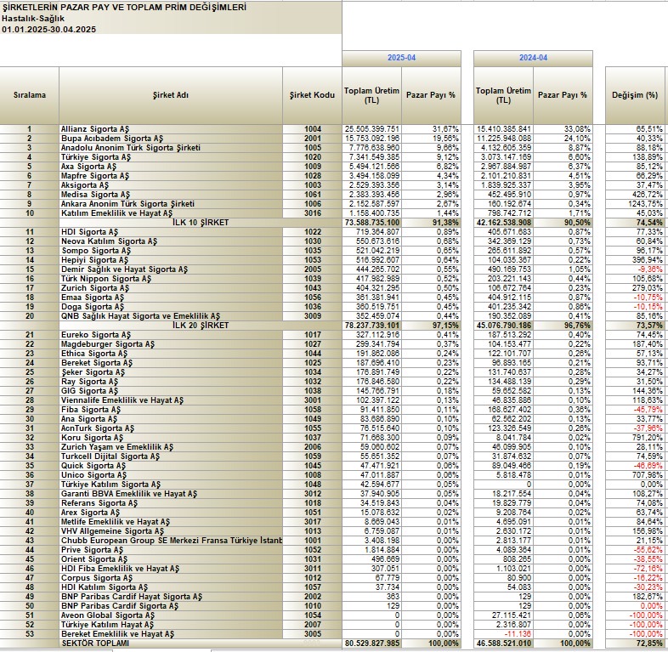
Task: Select the Sıralama column header
Action: point(30,95)
